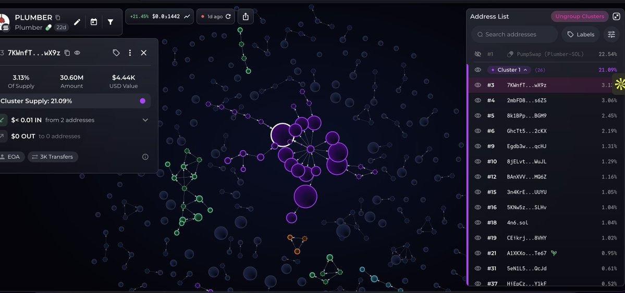Close the 7KWnfT...wX9z details panel
The height and width of the screenshot is (293, 625).
144,53
